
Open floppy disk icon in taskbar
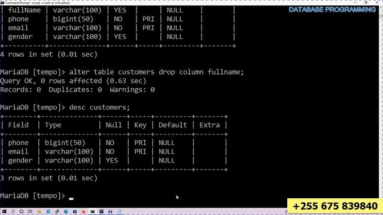click(x=110, y=211)
